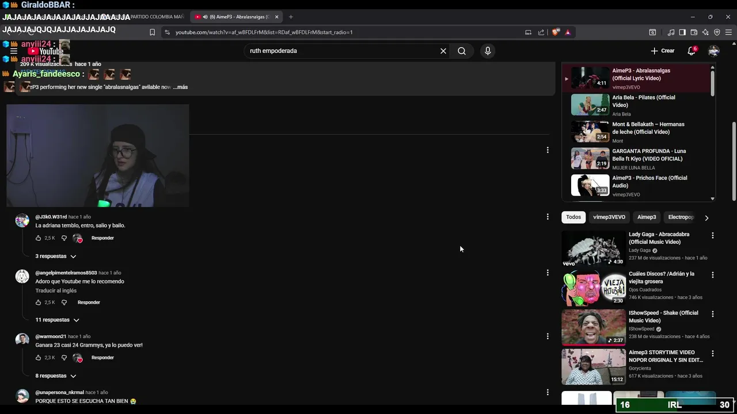Reply to J3k0.W31rd with Responder
This screenshot has height=414, width=737.
tap(102, 238)
